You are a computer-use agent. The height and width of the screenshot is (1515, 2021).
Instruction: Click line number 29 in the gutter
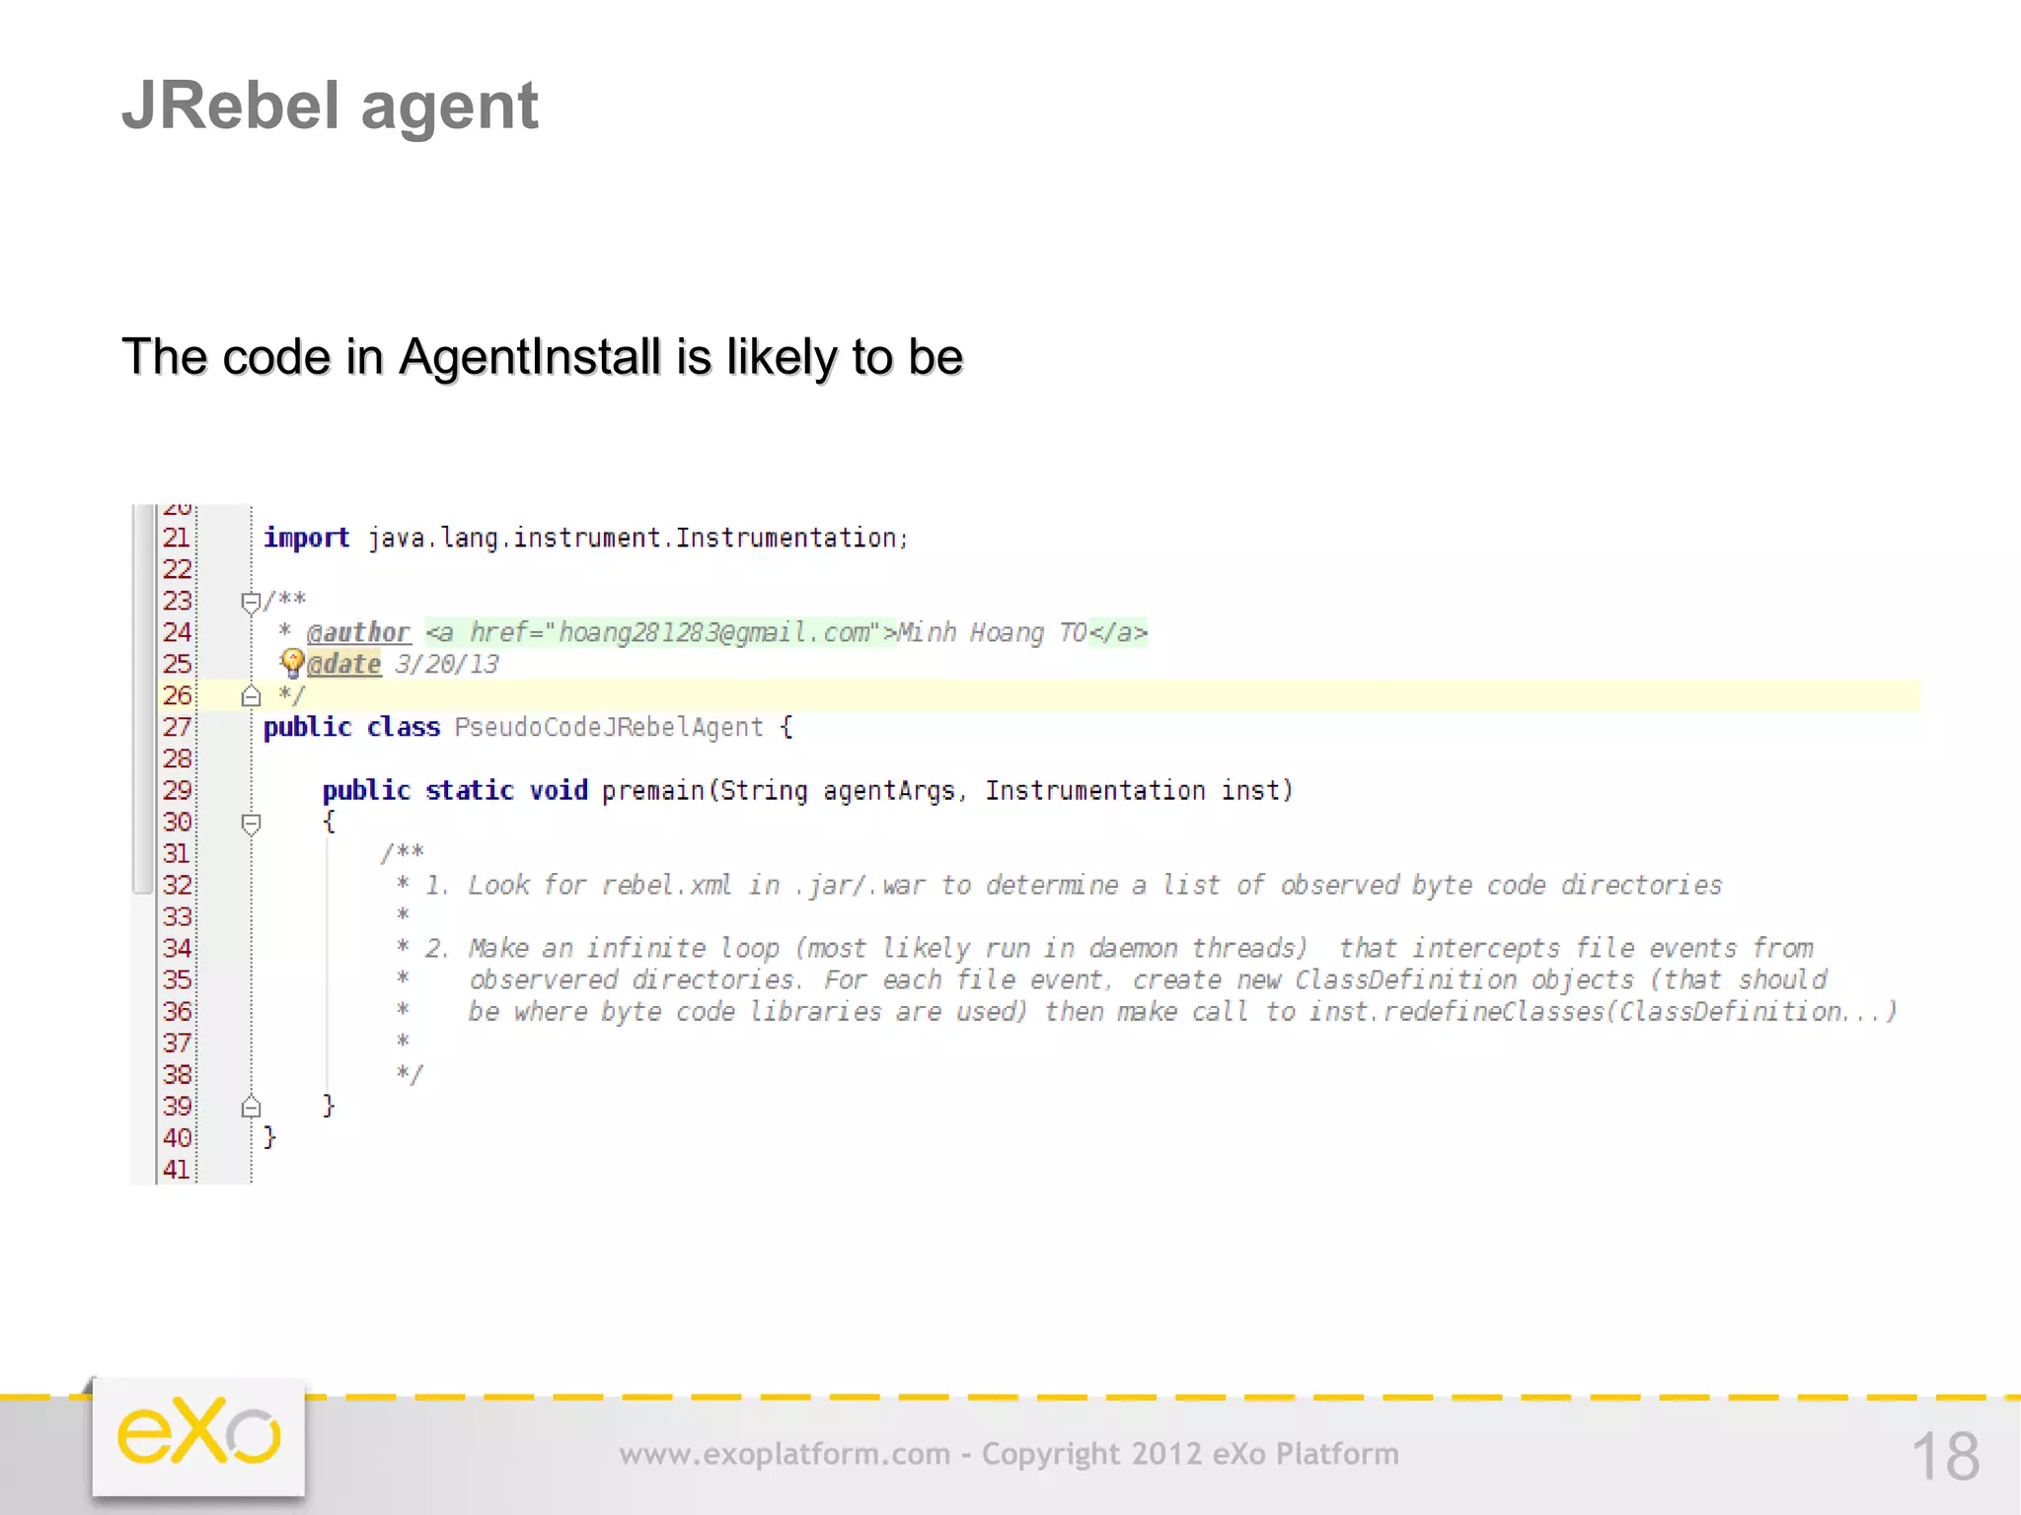coord(177,790)
